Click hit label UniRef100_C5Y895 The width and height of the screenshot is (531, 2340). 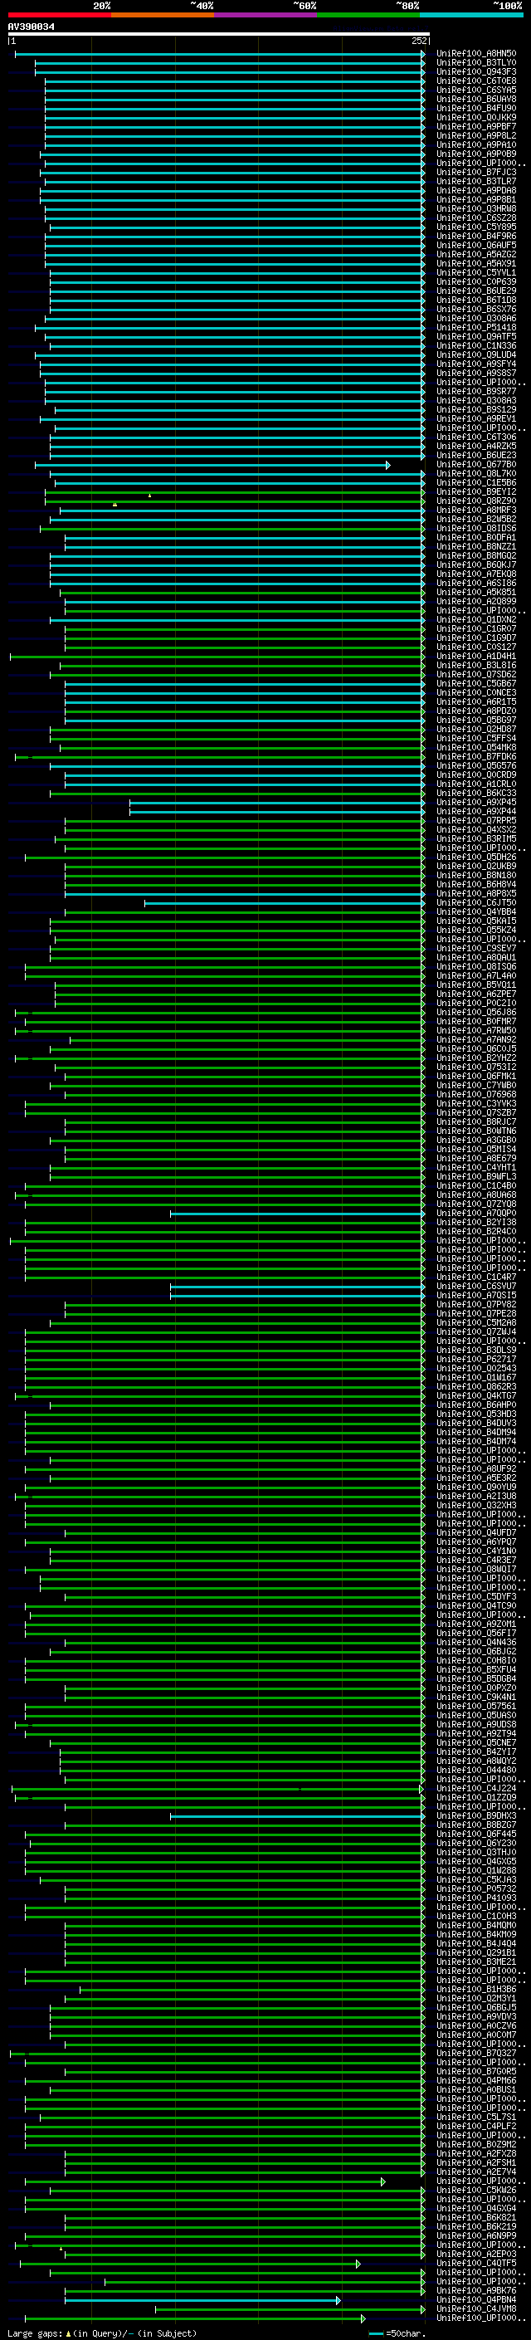[476, 227]
